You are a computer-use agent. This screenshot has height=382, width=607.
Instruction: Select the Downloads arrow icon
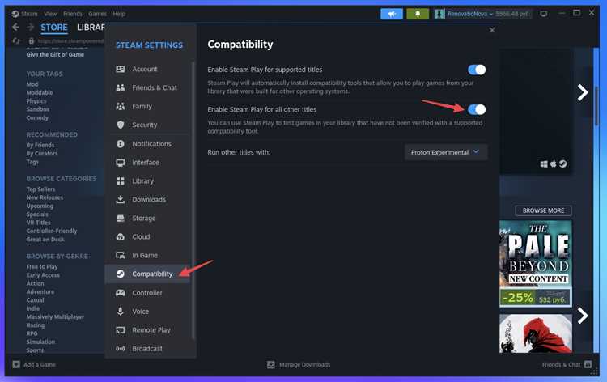121,199
